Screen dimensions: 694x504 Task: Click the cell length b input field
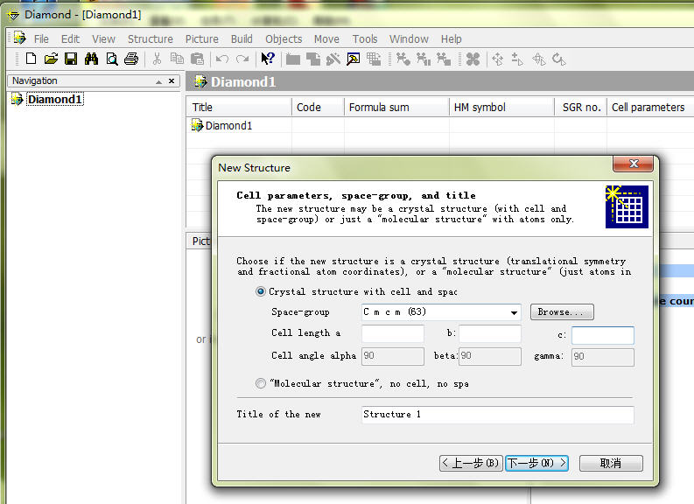coord(490,334)
